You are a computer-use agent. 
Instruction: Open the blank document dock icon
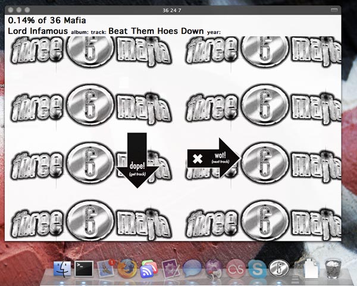(311, 268)
